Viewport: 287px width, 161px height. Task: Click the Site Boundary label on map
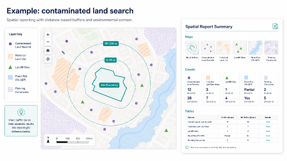(109, 85)
